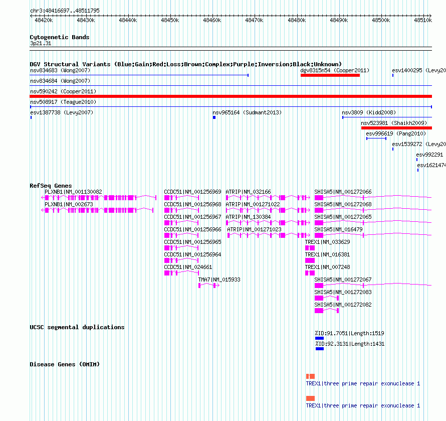
Task: Open CCDC51|NM_001256964 transcript label
Action: point(192,254)
